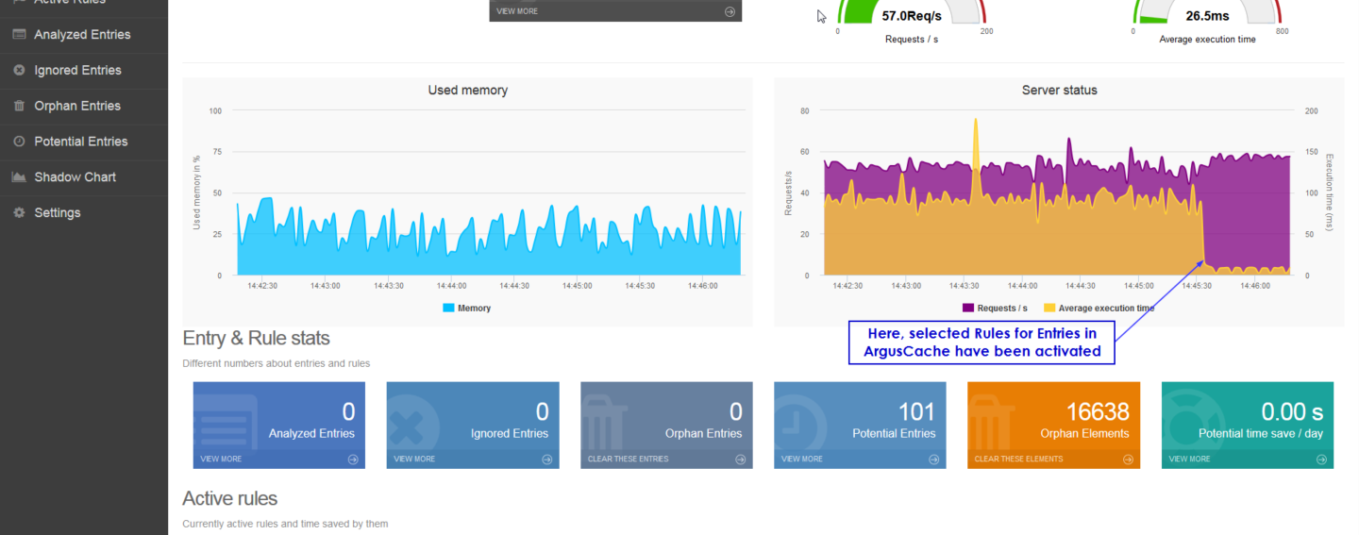Click arrow icon on Orphan Elements card
This screenshot has width=1359, height=535.
pyautogui.click(x=1127, y=460)
